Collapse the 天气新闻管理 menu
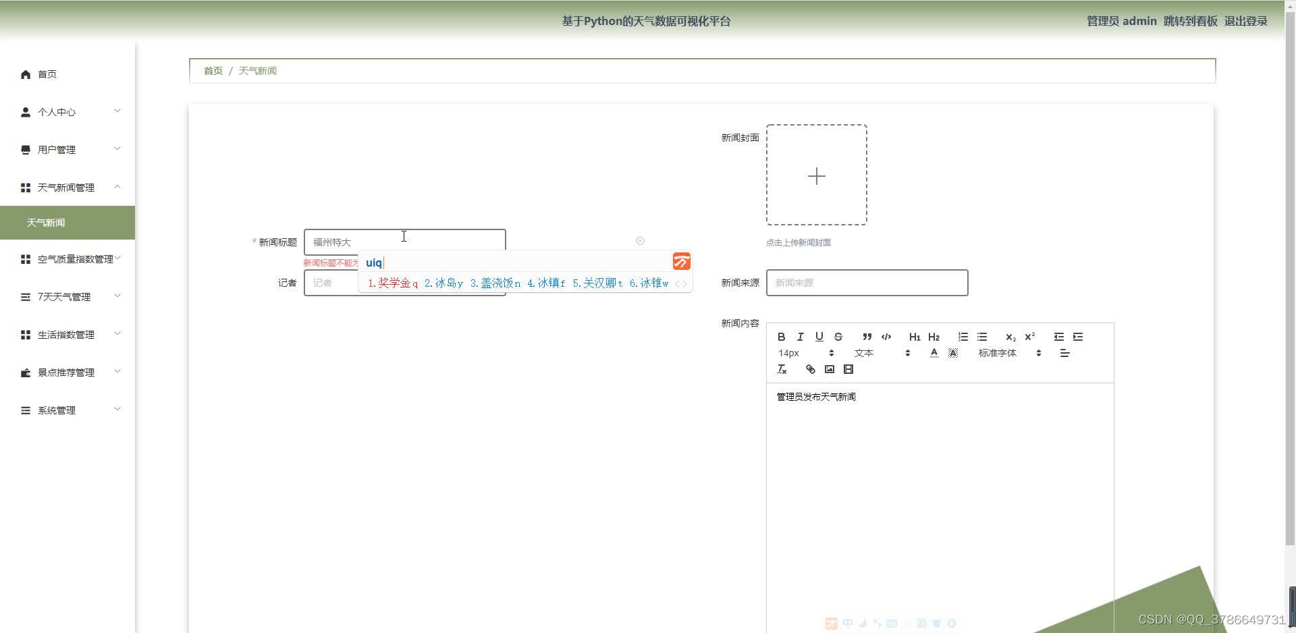 [x=67, y=188]
